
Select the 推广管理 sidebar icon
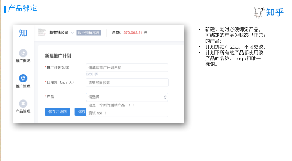pyautogui.click(x=23, y=78)
